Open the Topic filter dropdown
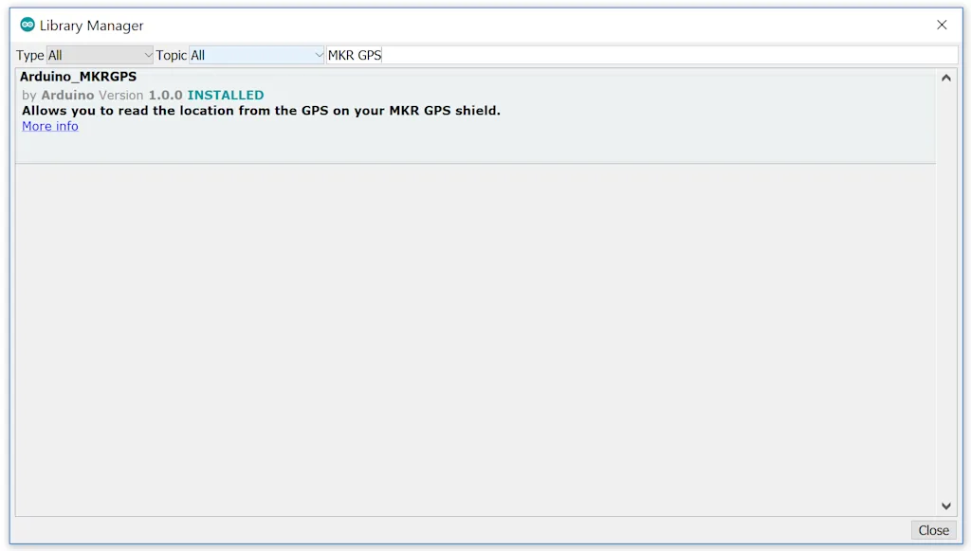 pyautogui.click(x=256, y=55)
